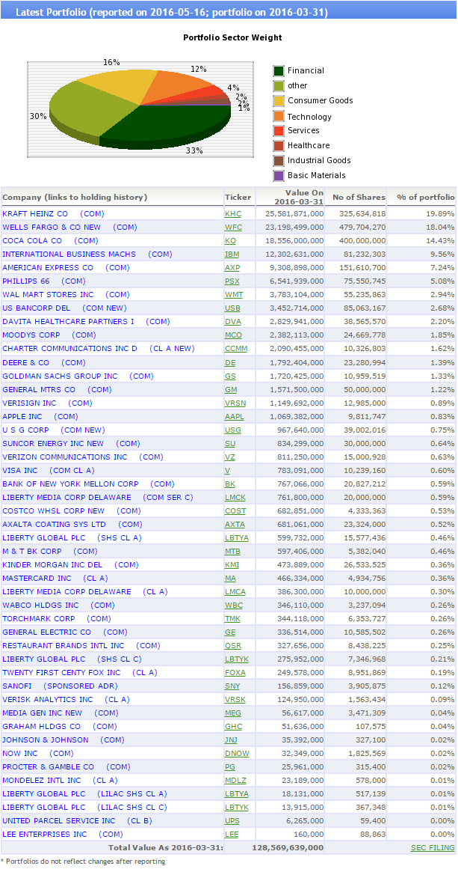Open Bank of New York Mellon holding history
This screenshot has width=458, height=869.
tap(88, 485)
